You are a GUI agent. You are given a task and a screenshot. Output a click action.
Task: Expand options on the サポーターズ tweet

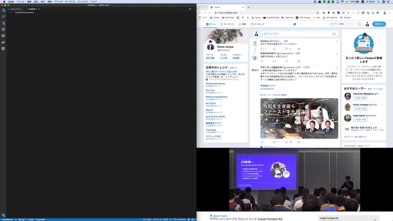(336, 68)
